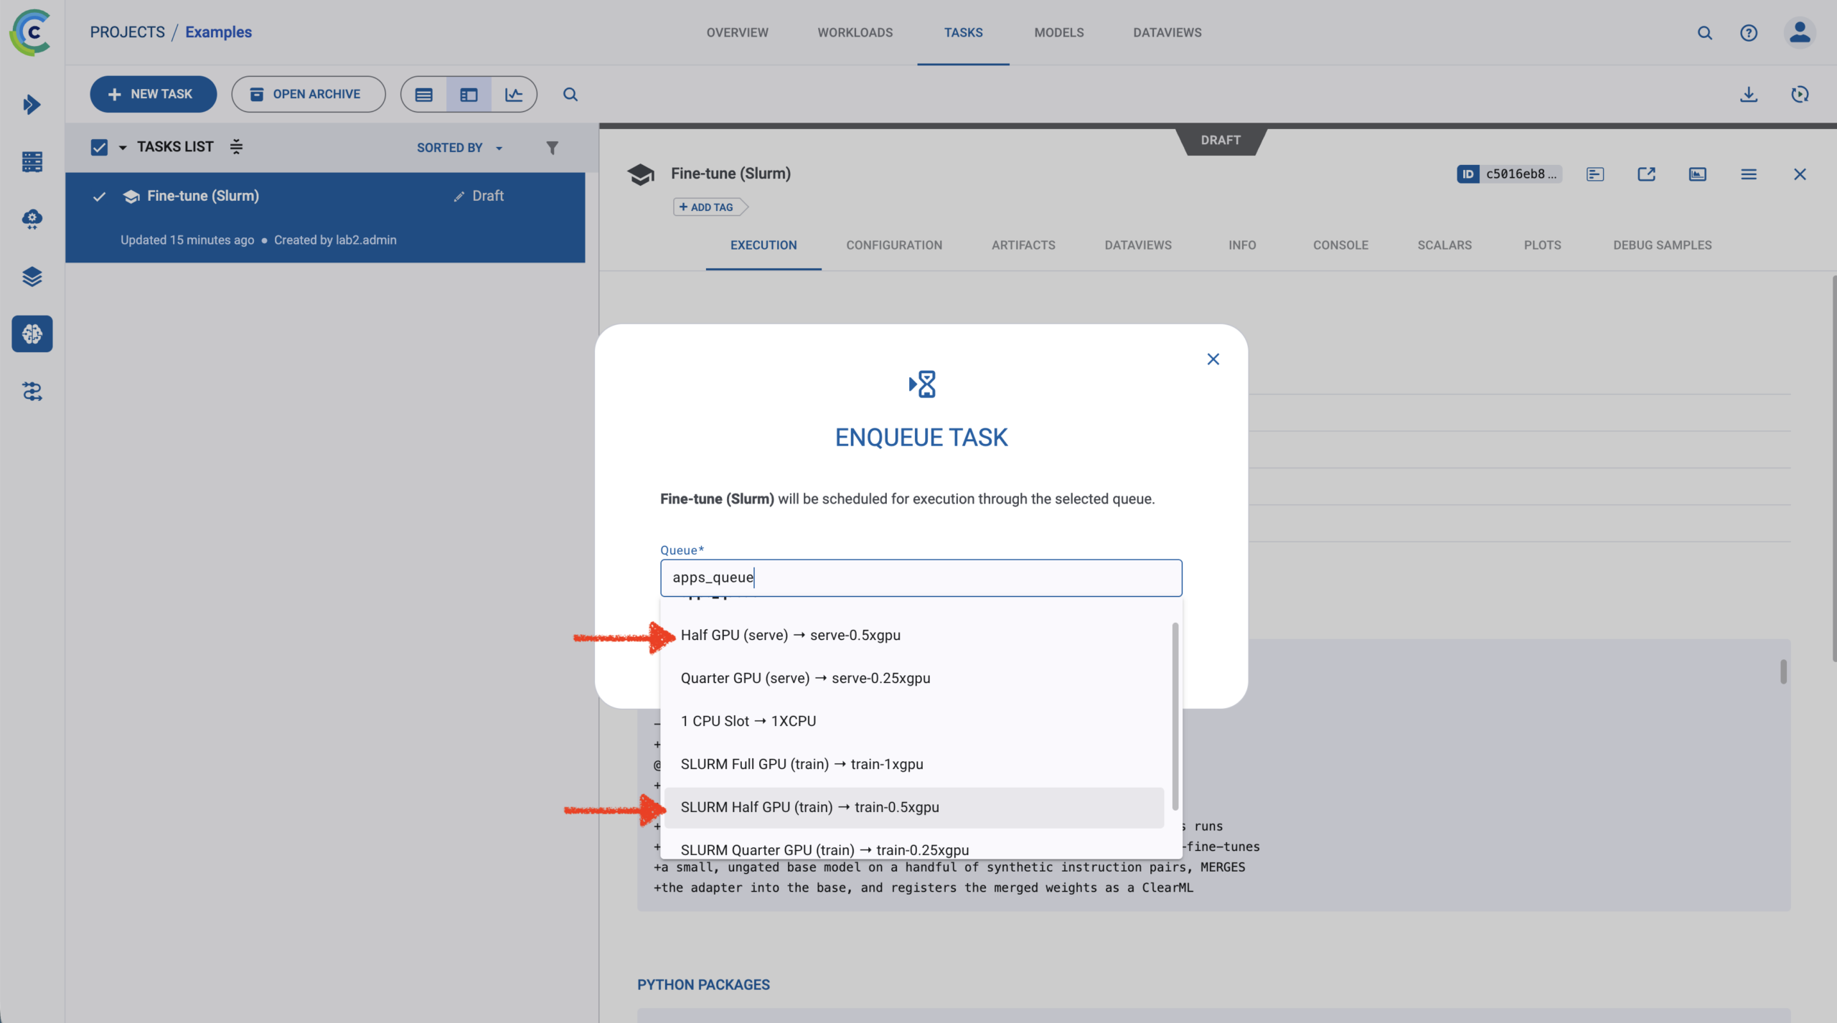Open the datasets grid icon in sidebar

[32, 162]
